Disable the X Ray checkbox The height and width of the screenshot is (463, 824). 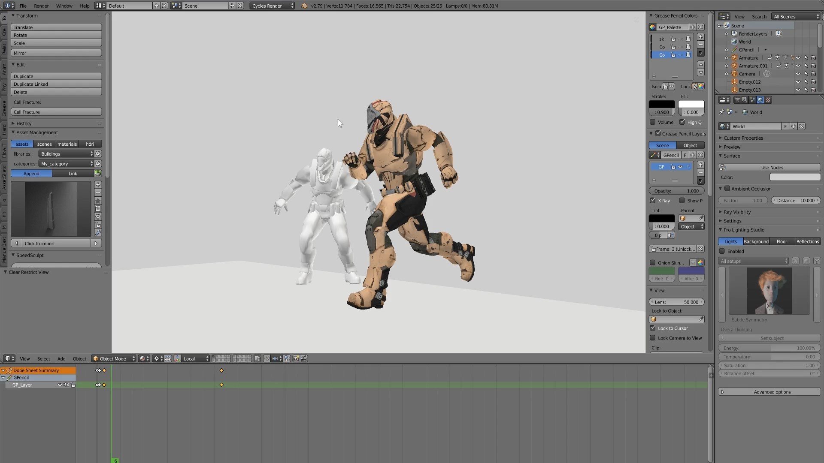(x=653, y=200)
